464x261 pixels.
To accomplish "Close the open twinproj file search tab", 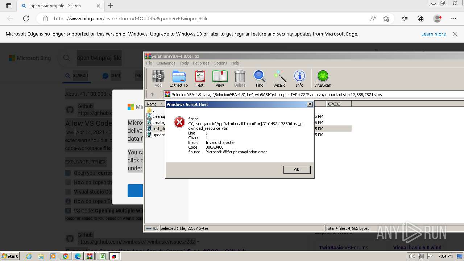I will pyautogui.click(x=99, y=6).
